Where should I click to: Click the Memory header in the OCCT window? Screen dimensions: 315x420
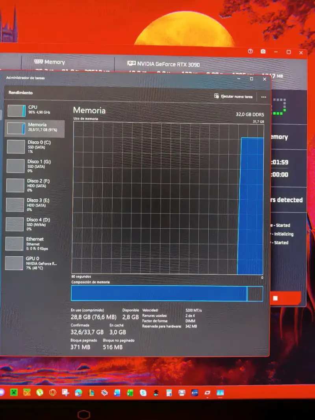pyautogui.click(x=50, y=62)
